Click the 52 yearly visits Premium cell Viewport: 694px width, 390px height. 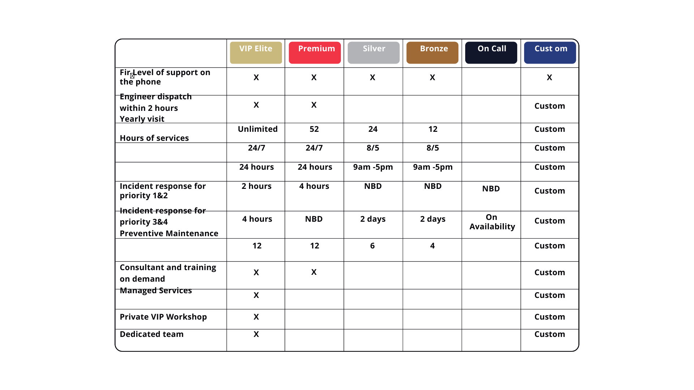click(x=314, y=129)
